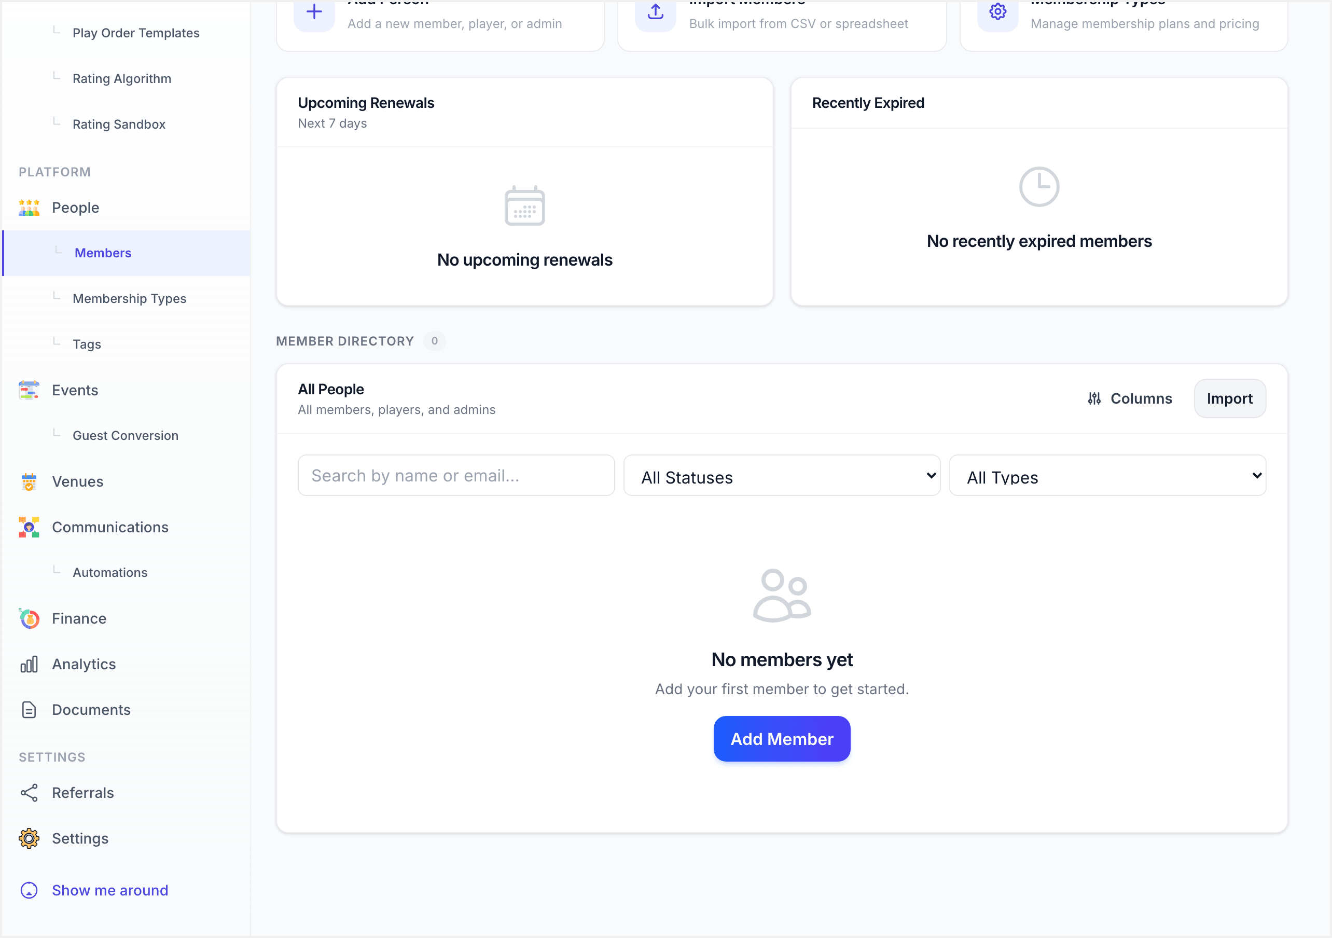Open the Venues section
Image resolution: width=1332 pixels, height=938 pixels.
pyautogui.click(x=78, y=482)
